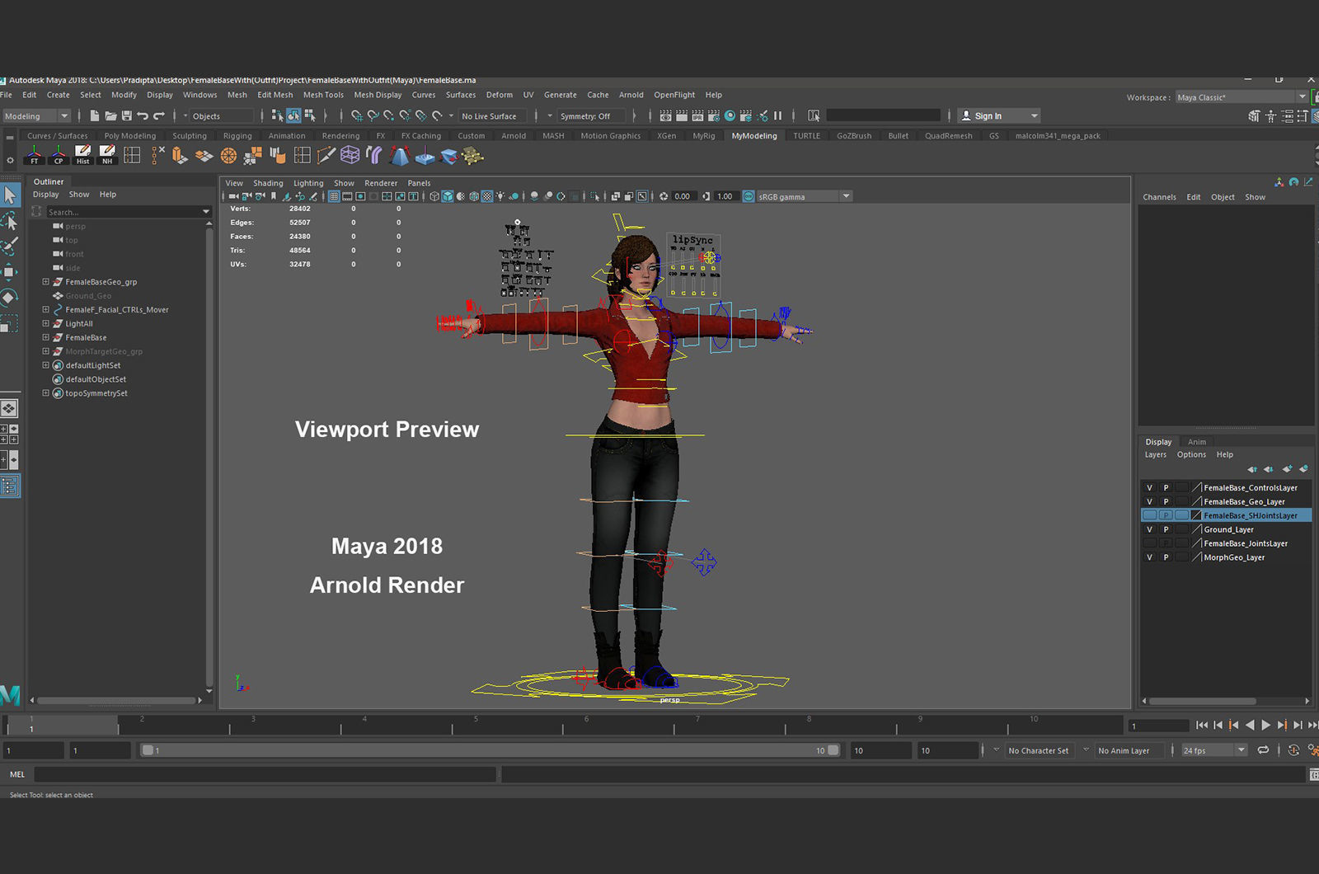The width and height of the screenshot is (1319, 874).
Task: Toggle playback P of FemaleBase_ControlsLayer
Action: pos(1166,488)
